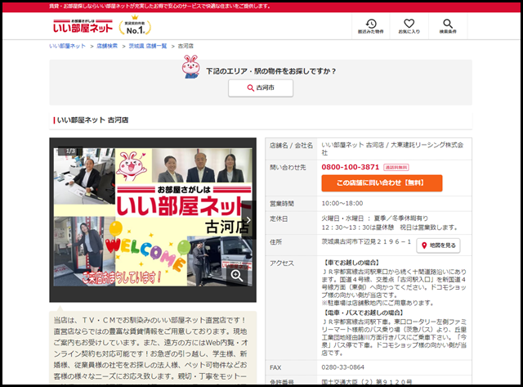Click 【電車・バスでお越しの場合】 heading
The width and height of the screenshot is (523, 387).
363,313
